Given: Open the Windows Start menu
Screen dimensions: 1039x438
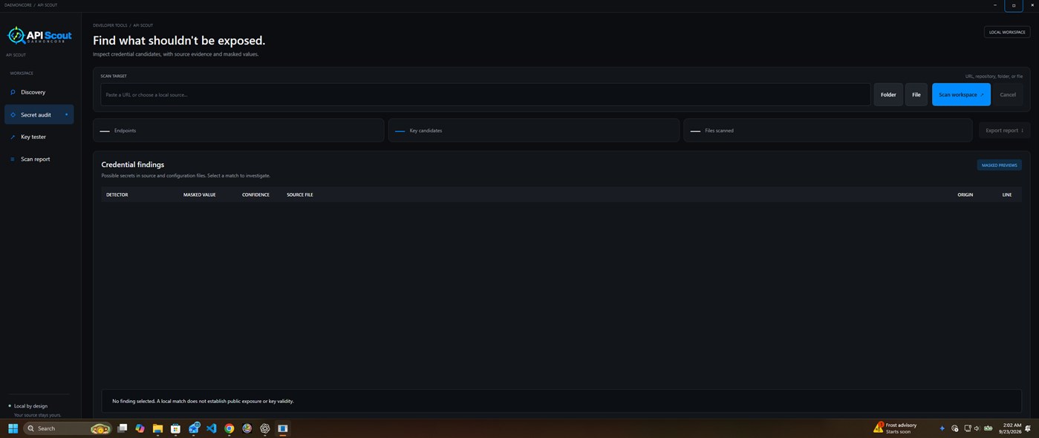Looking at the screenshot, I should (x=13, y=428).
